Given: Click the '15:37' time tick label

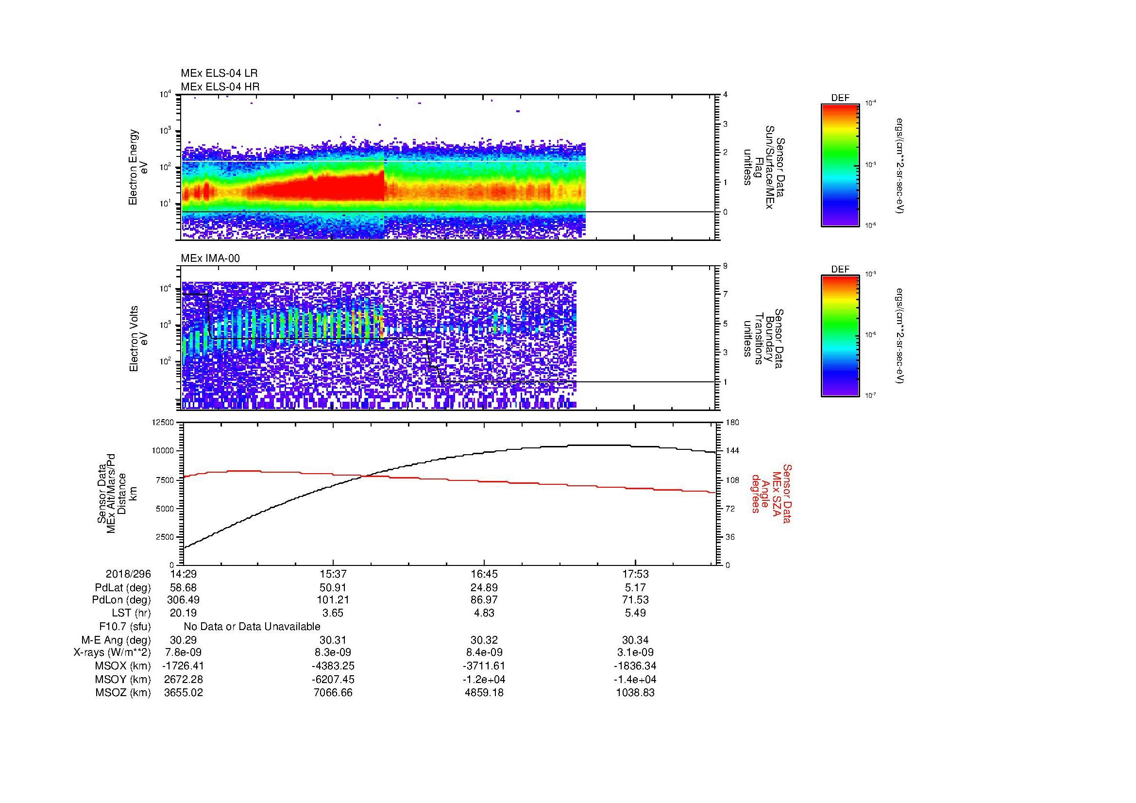Looking at the screenshot, I should [x=333, y=574].
